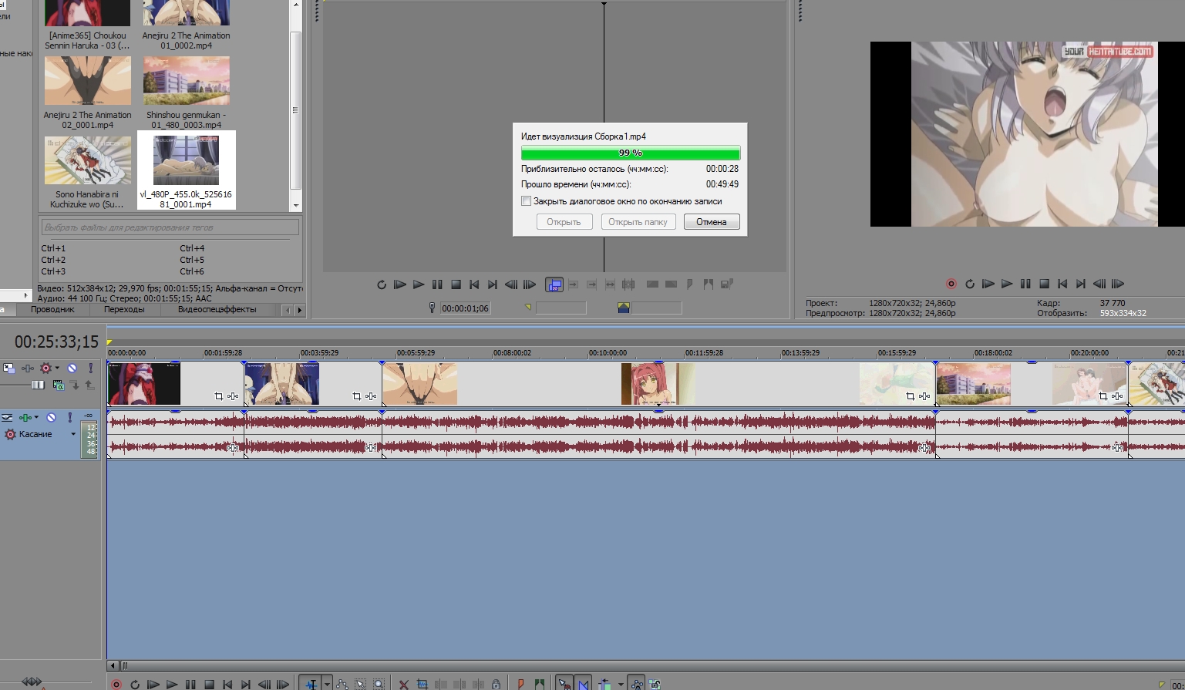Switch to the Проводник tab
This screenshot has width=1185, height=690.
coord(52,309)
